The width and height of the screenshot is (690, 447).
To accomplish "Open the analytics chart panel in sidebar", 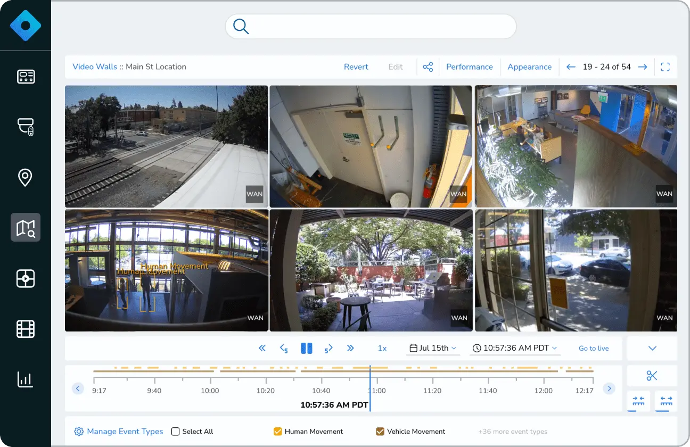I will [26, 379].
